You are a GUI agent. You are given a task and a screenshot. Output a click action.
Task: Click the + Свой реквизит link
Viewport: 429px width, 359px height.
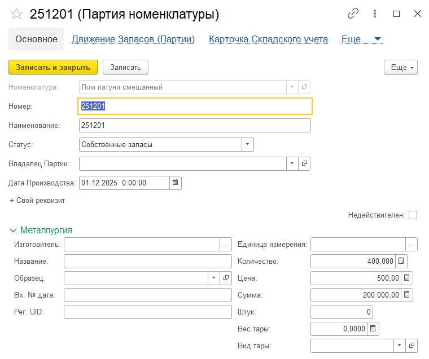[37, 200]
